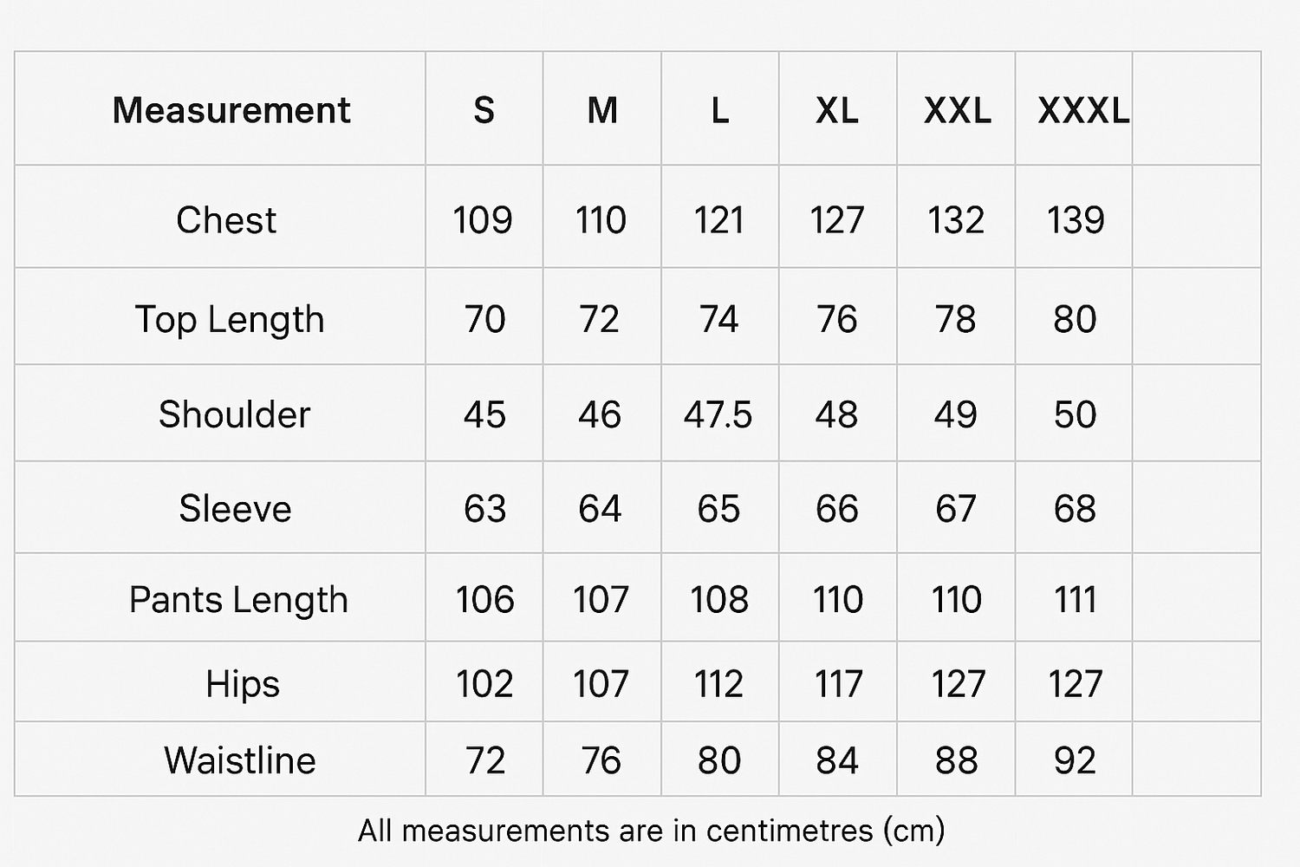This screenshot has width=1300, height=867.
Task: Select Chest value 139 for XXXL
Action: pyautogui.click(x=1076, y=219)
